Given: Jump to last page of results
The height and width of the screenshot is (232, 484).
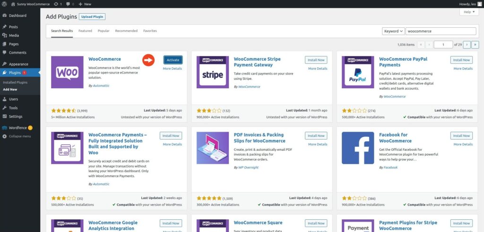Looking at the screenshot, I should [x=475, y=45].
